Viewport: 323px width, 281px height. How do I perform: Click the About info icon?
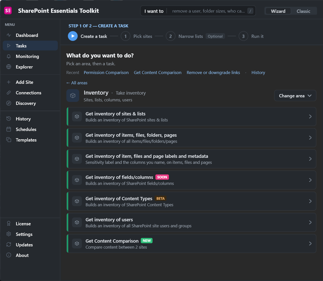click(x=9, y=255)
